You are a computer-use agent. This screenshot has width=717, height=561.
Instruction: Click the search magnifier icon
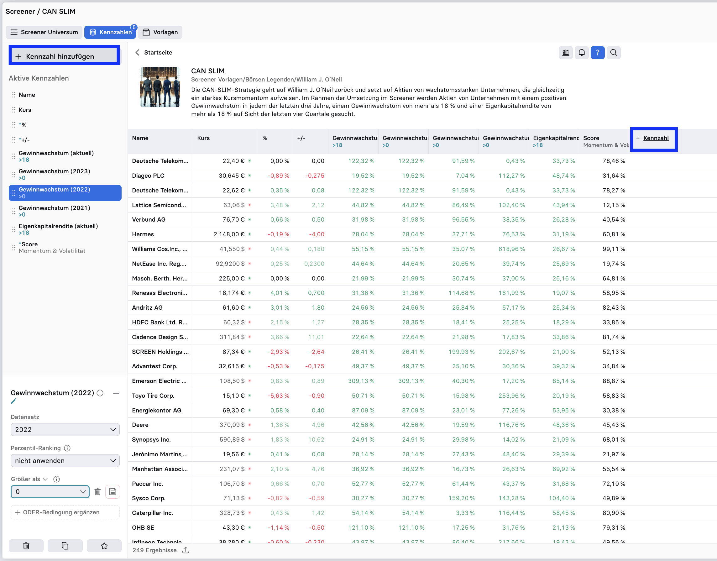pyautogui.click(x=614, y=53)
